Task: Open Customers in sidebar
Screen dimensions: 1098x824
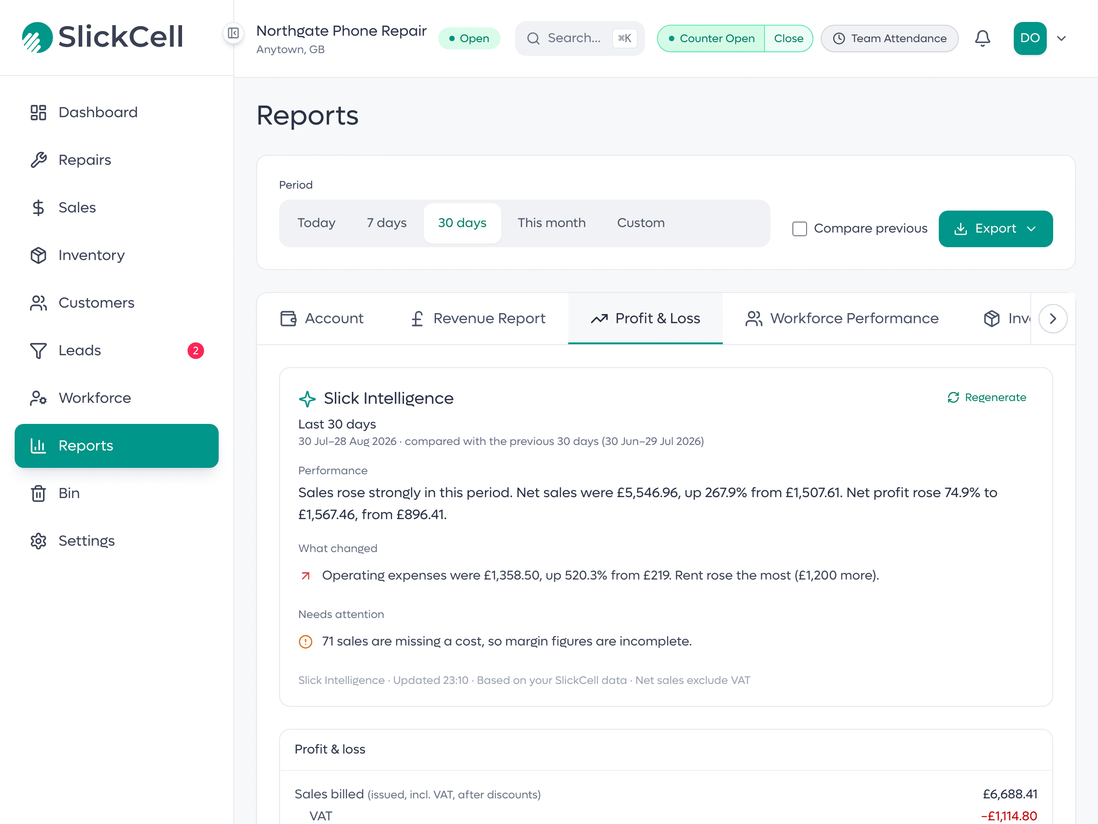Action: (x=117, y=303)
